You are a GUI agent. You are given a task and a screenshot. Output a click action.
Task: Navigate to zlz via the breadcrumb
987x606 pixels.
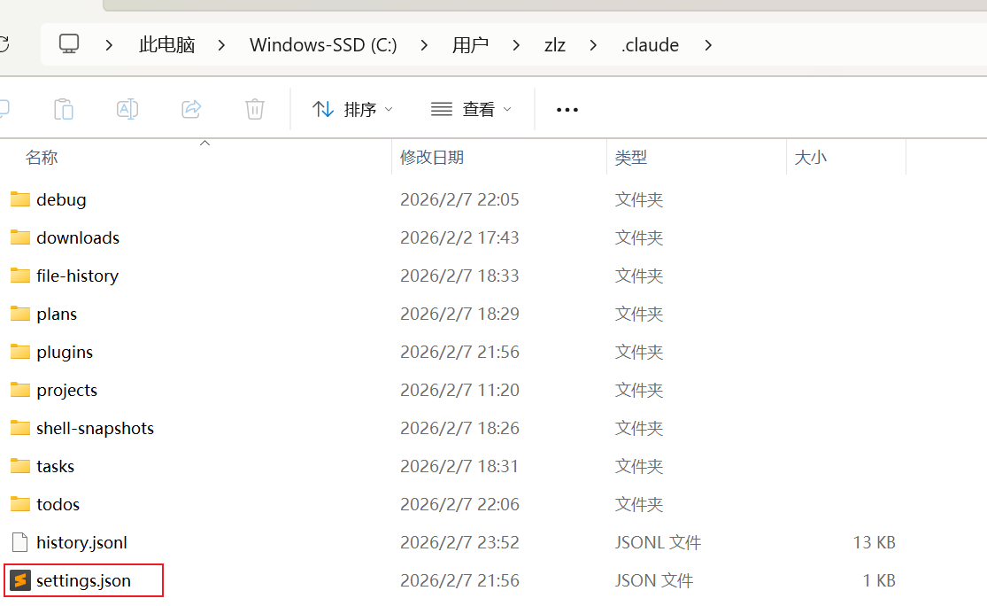pyautogui.click(x=555, y=44)
